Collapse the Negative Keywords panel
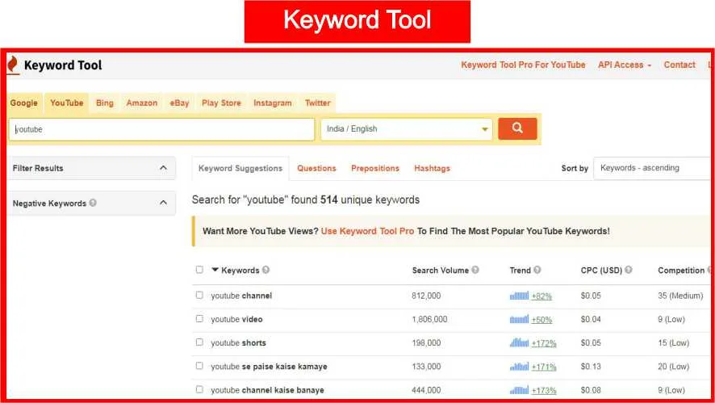Image resolution: width=715 pixels, height=403 pixels. coord(163,203)
